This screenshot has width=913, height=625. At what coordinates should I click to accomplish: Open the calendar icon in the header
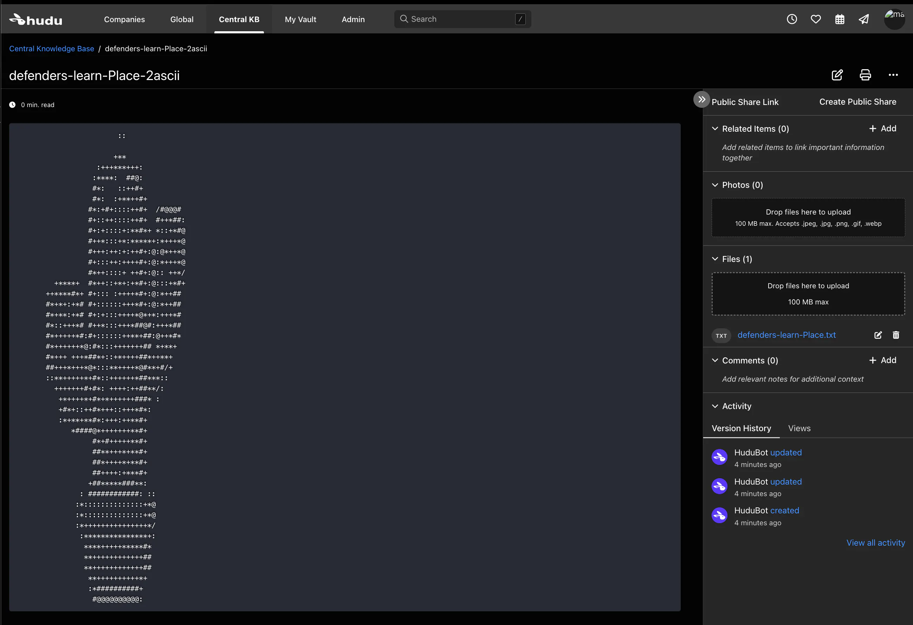(x=840, y=19)
